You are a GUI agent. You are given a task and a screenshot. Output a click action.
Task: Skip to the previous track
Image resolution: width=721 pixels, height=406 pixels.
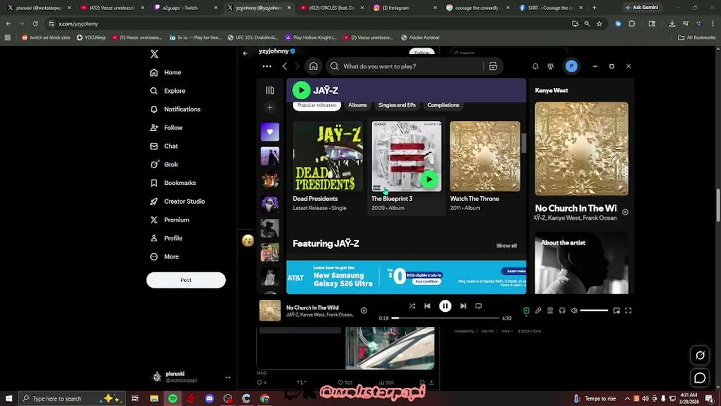click(x=427, y=306)
